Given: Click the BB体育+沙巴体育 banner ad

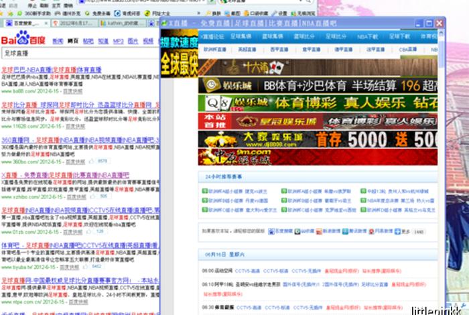Looking at the screenshot, I should (318, 85).
